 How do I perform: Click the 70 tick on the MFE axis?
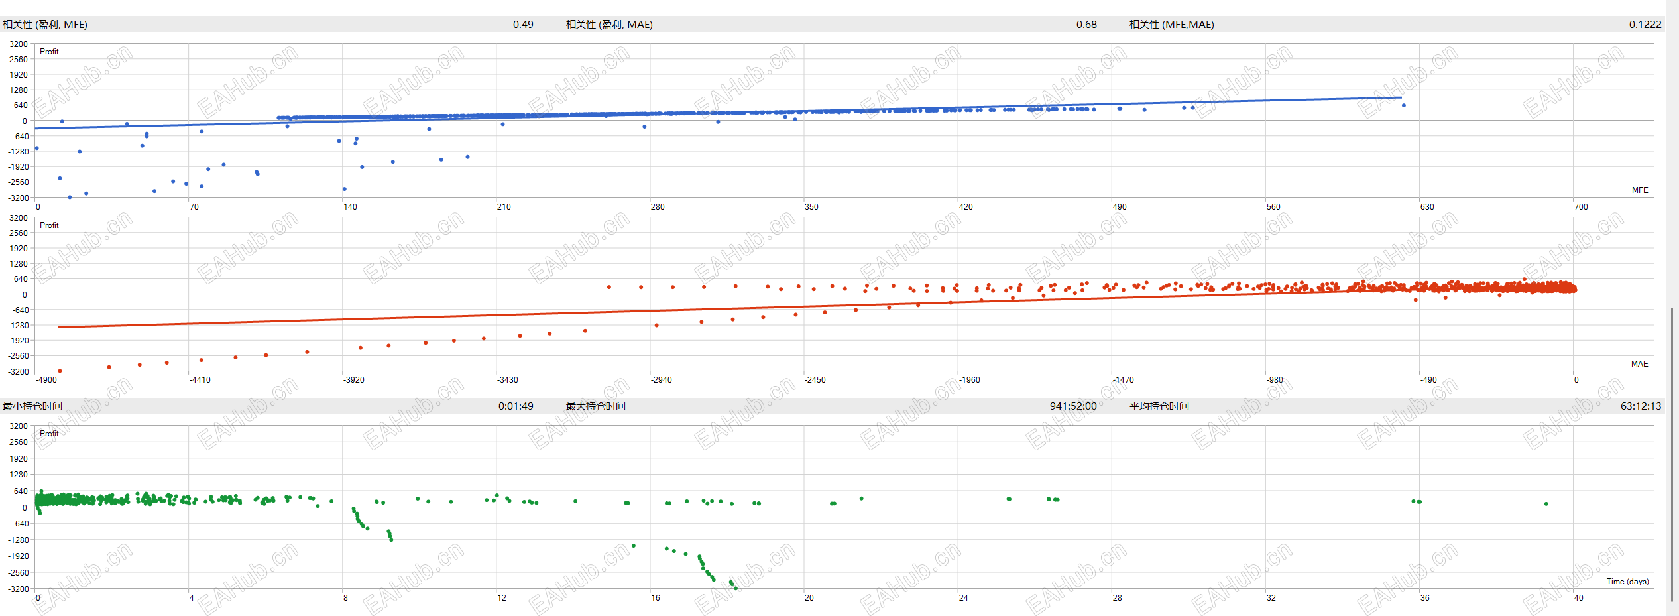coord(194,207)
